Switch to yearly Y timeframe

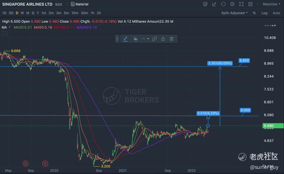[38, 13]
